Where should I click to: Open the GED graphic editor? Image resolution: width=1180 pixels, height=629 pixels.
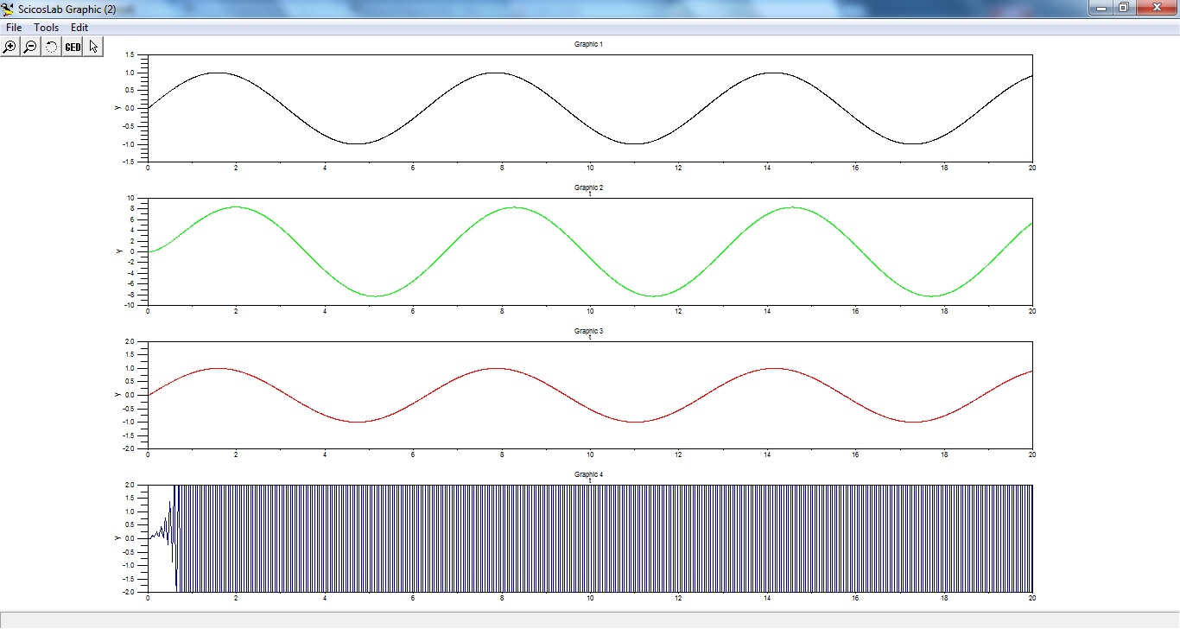tap(73, 47)
